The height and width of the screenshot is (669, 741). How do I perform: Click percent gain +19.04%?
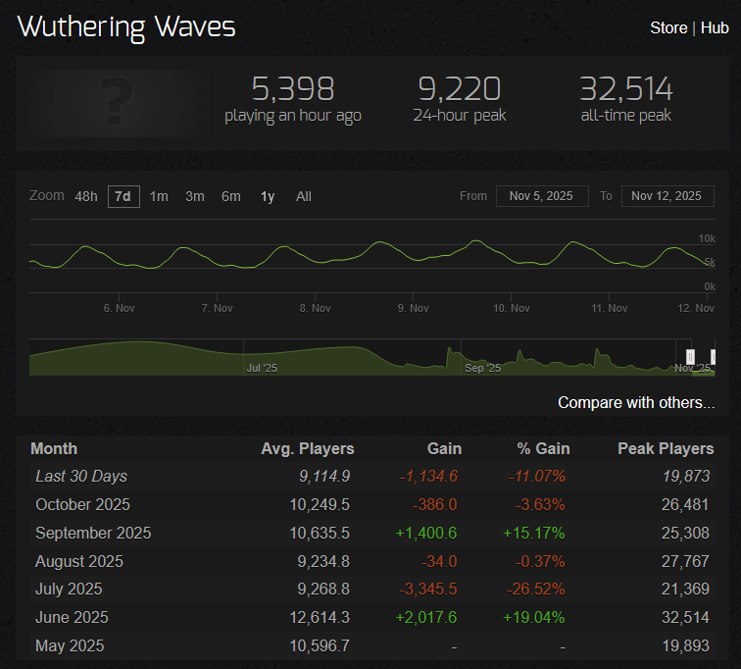click(534, 617)
